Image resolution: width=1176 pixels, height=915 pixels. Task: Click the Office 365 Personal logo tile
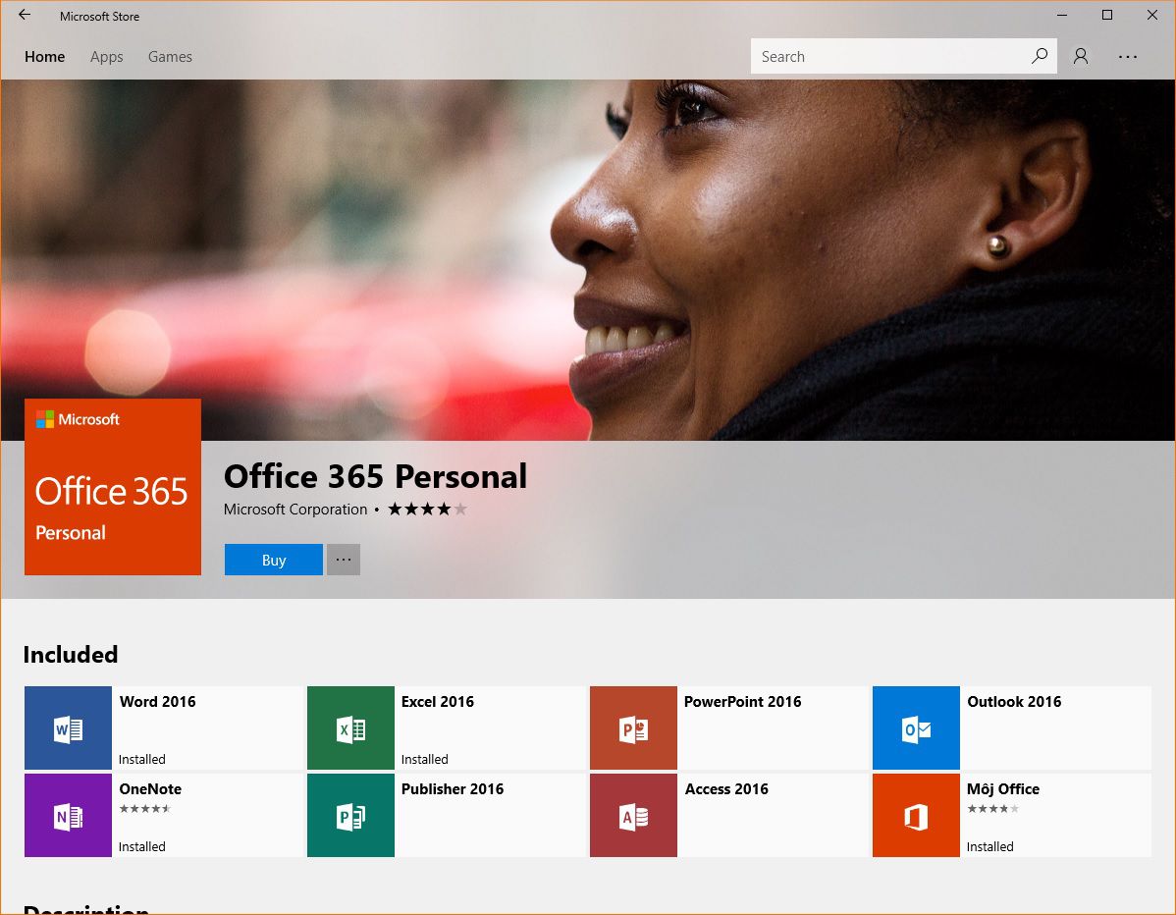tap(113, 487)
